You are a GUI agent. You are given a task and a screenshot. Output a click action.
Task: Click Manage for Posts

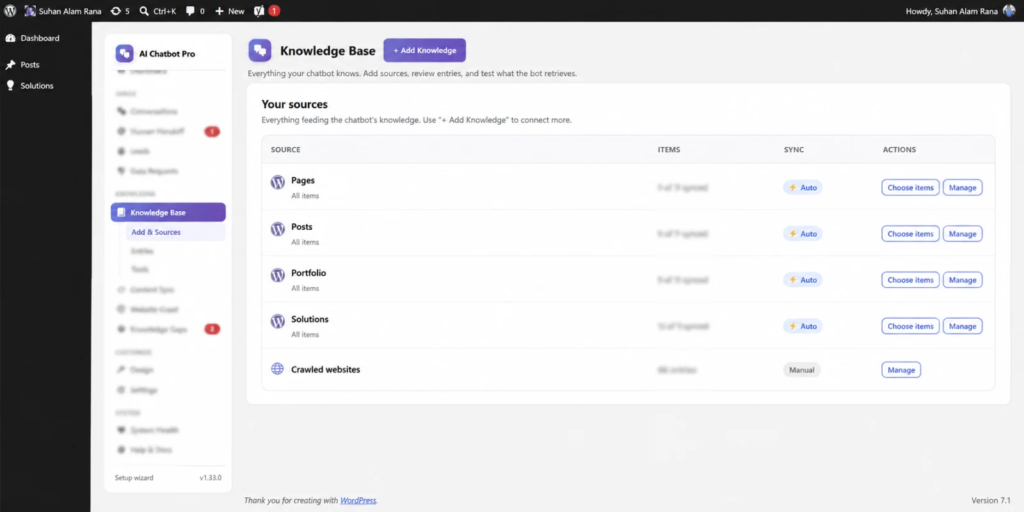coord(963,234)
